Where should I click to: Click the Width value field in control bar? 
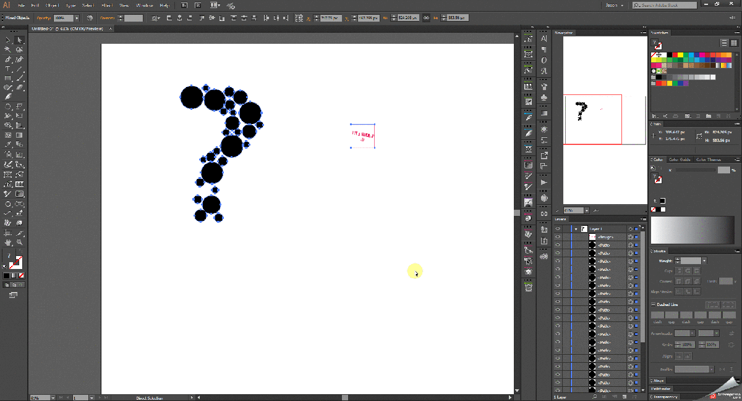coord(408,18)
